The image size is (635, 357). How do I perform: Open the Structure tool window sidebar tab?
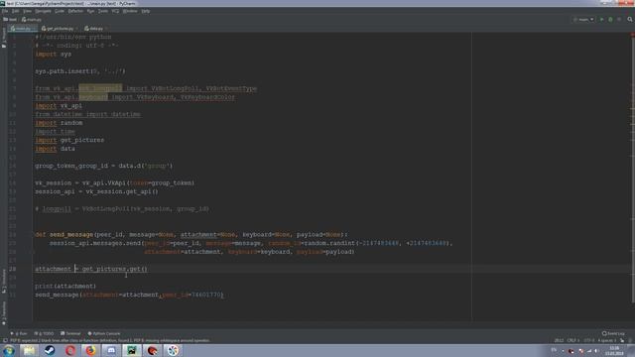4,281
